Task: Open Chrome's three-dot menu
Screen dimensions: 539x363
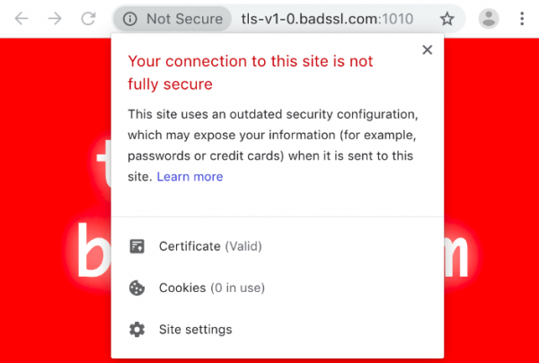Action: 523,19
